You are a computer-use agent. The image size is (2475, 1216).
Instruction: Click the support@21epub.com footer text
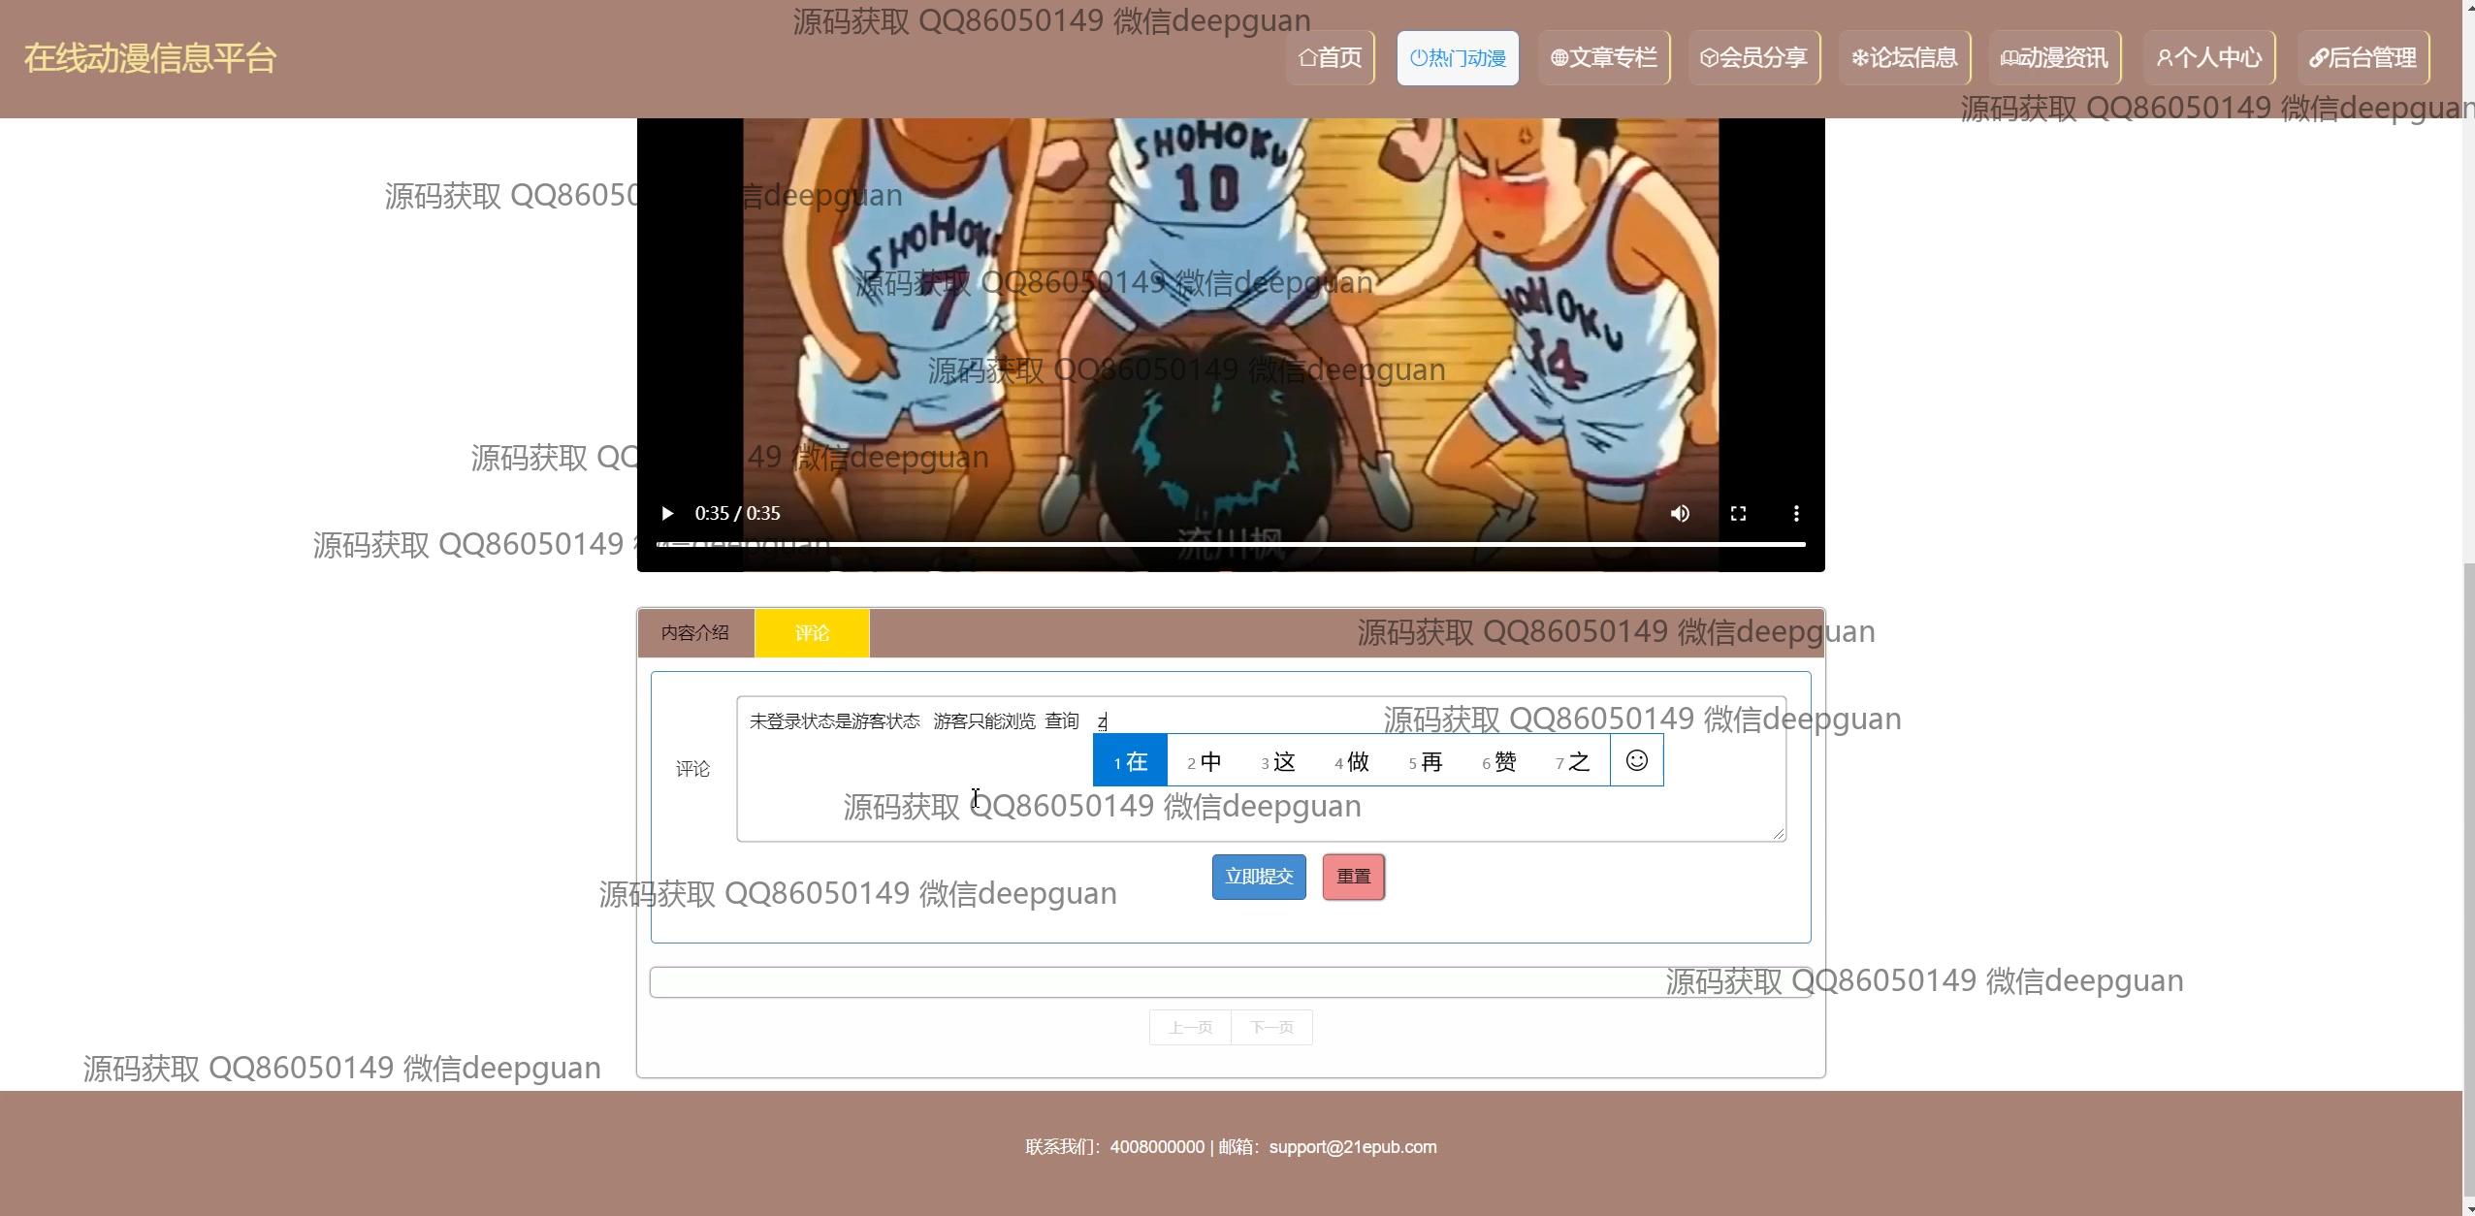click(1353, 1147)
